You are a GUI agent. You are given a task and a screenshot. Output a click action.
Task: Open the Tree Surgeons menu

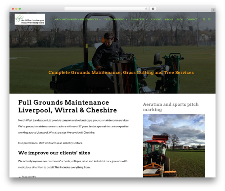pos(114,19)
